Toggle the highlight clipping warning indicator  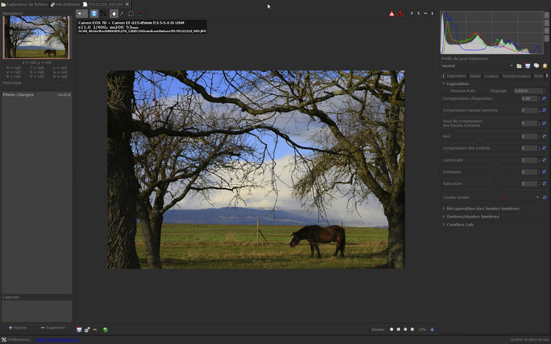pos(392,13)
